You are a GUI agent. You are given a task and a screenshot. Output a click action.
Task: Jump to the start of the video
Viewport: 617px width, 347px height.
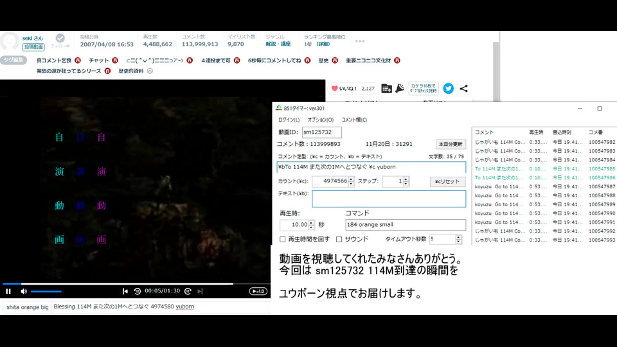[x=125, y=291]
